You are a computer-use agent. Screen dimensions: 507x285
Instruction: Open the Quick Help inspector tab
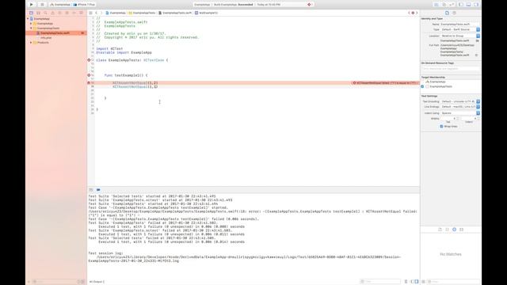[454, 13]
